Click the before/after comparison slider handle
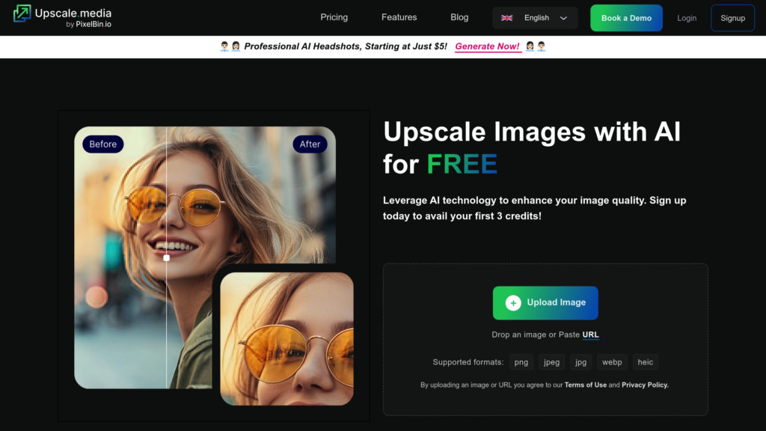 tap(165, 257)
